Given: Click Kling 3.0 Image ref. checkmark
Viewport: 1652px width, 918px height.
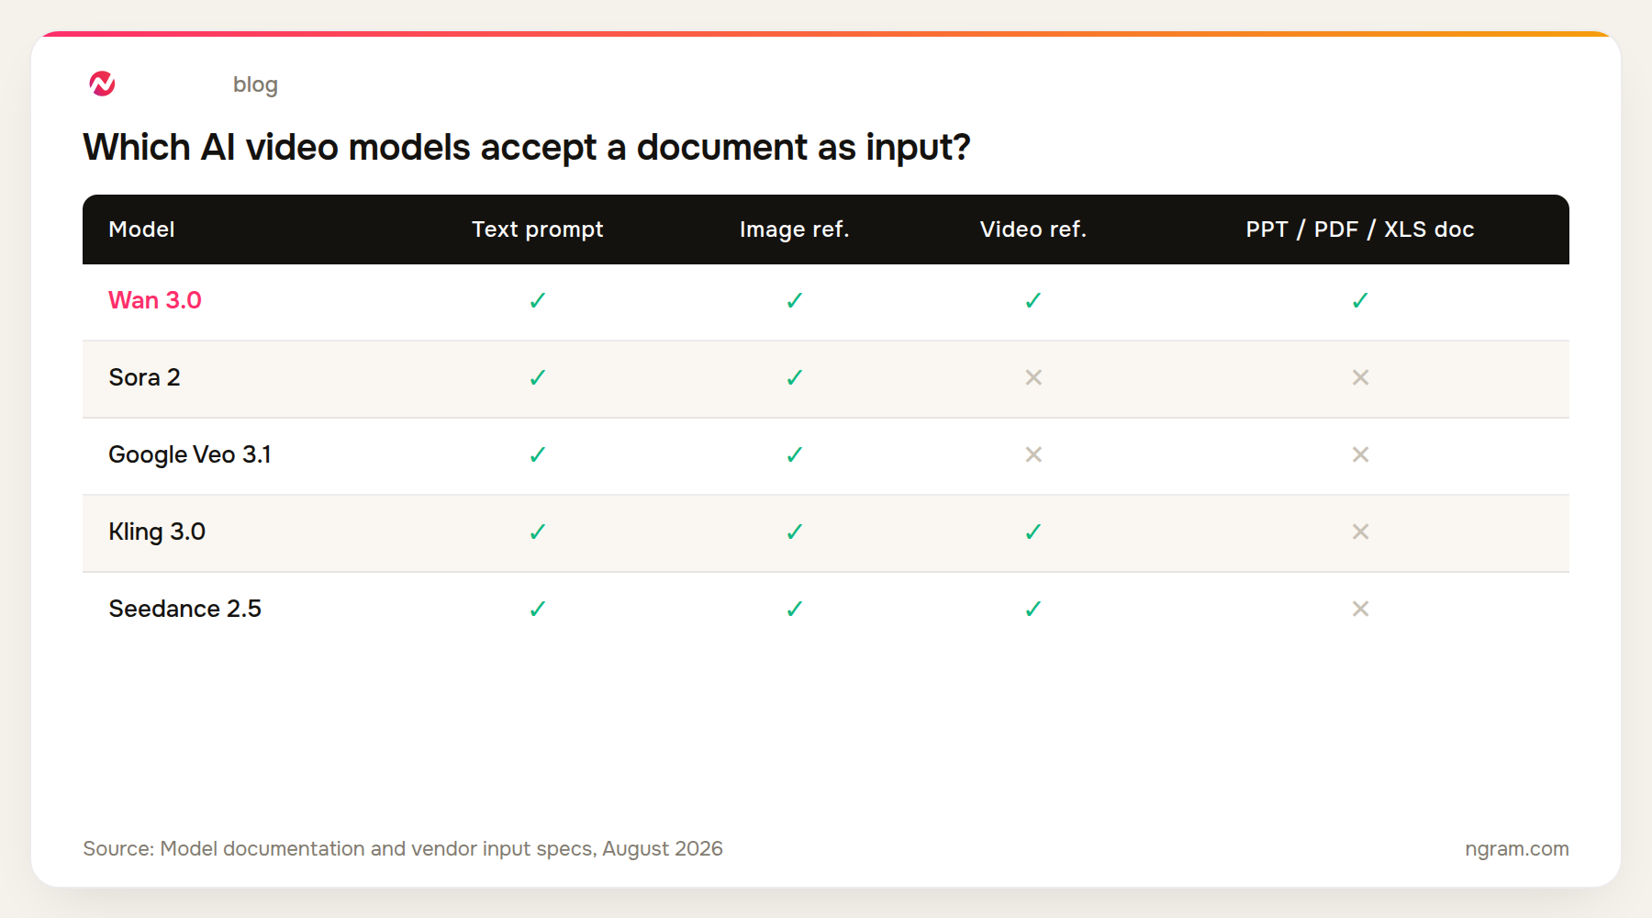Looking at the screenshot, I should 795,532.
